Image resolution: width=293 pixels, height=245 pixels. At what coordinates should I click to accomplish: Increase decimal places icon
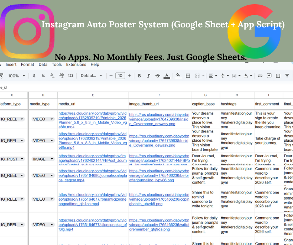point(61,76)
